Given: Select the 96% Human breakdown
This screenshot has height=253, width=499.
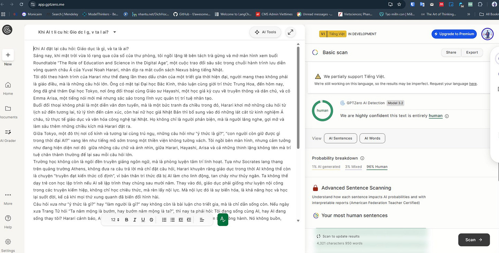Looking at the screenshot, I should pyautogui.click(x=377, y=167).
